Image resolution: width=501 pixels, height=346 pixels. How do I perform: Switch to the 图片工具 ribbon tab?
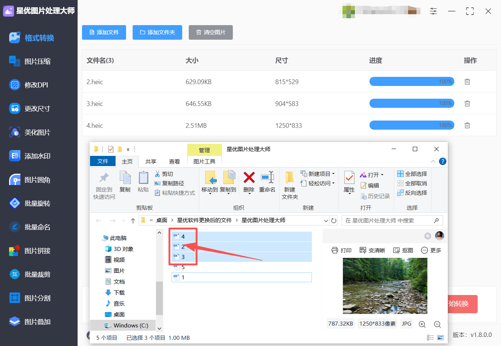click(204, 161)
